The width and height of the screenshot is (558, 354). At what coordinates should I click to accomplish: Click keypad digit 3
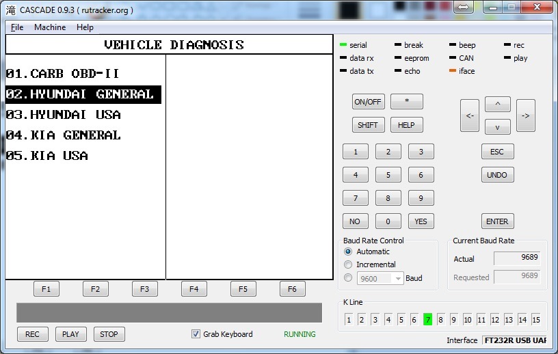click(x=421, y=152)
